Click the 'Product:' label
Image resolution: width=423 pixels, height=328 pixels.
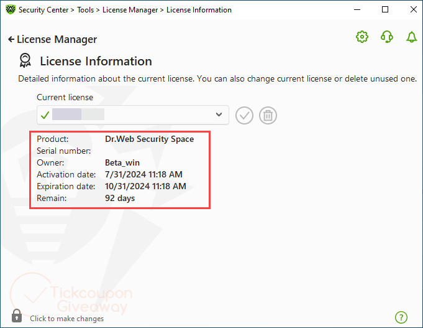[53, 139]
